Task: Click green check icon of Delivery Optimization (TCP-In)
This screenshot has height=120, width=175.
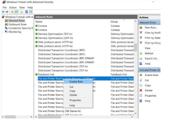Action: point(36,34)
